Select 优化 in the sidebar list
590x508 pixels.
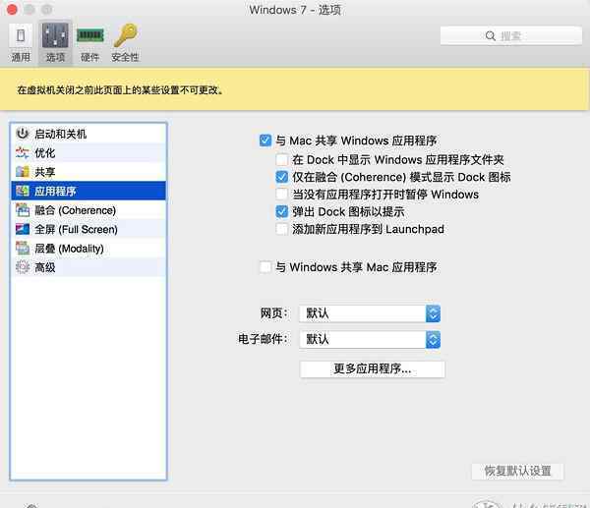pos(88,152)
